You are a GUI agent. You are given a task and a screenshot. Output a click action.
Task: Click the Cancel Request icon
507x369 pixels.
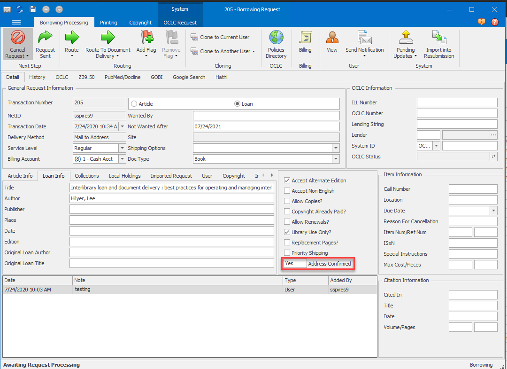(18, 38)
